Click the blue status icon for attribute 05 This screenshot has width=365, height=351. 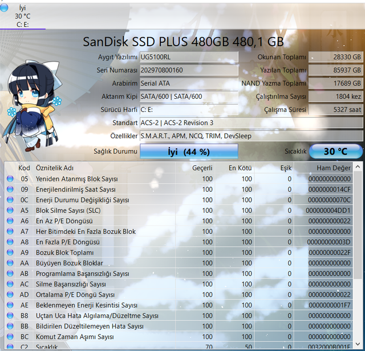[10, 179]
